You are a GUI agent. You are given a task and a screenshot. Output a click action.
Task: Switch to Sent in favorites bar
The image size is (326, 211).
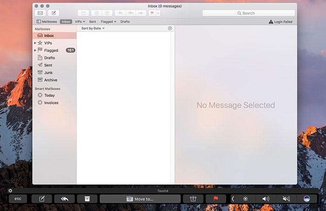pos(92,21)
